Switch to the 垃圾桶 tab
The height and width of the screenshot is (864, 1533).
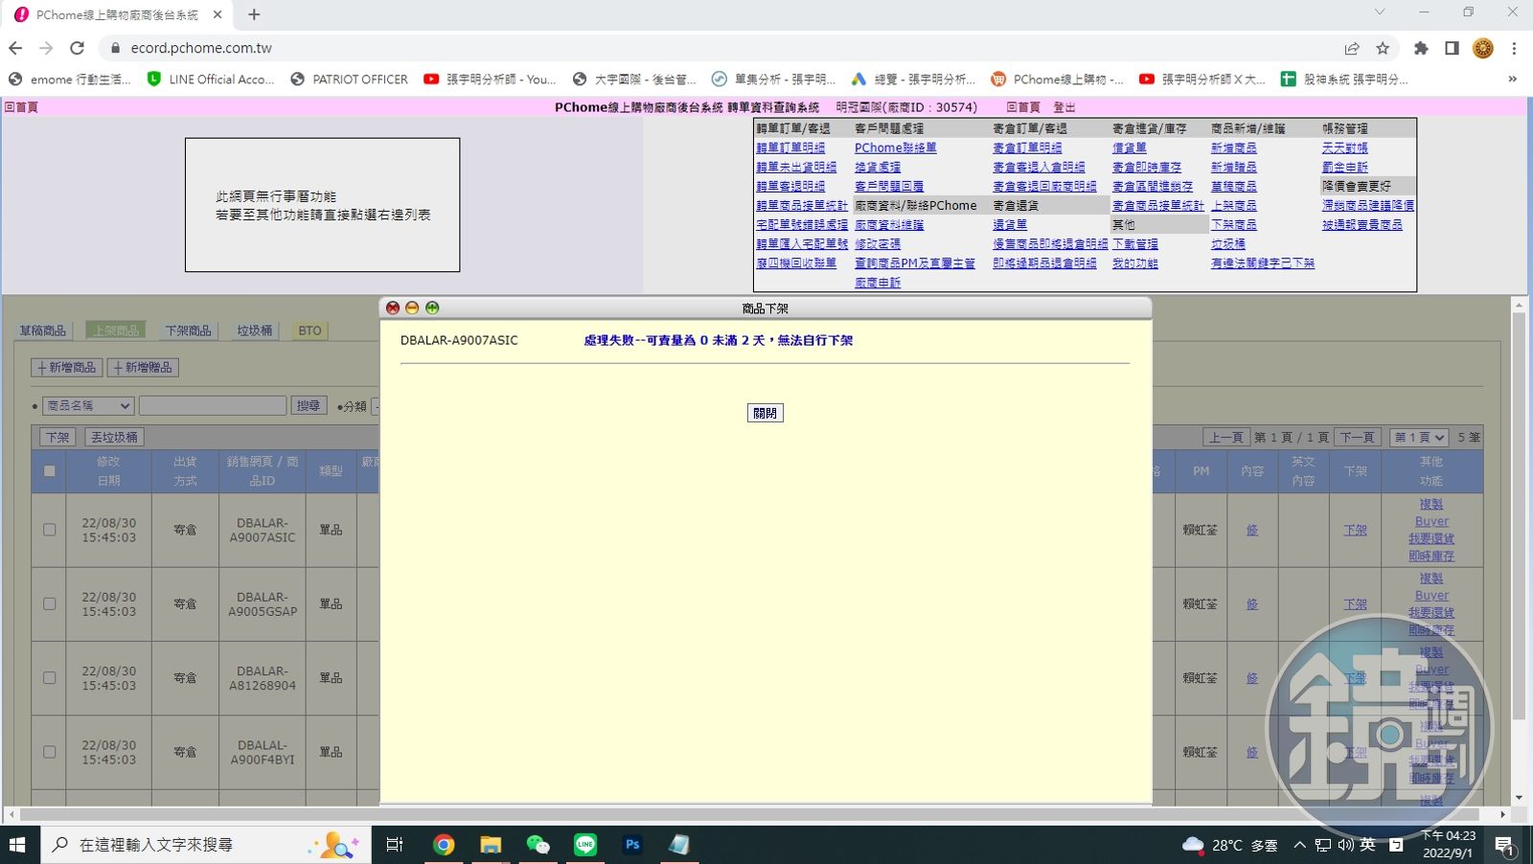(x=255, y=330)
